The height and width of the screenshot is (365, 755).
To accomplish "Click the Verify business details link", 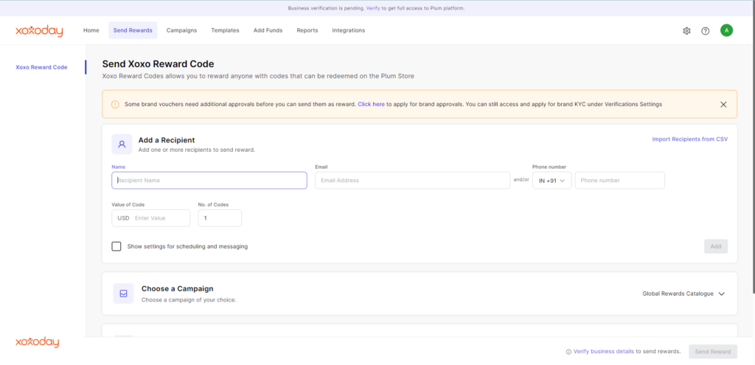I will pos(603,352).
